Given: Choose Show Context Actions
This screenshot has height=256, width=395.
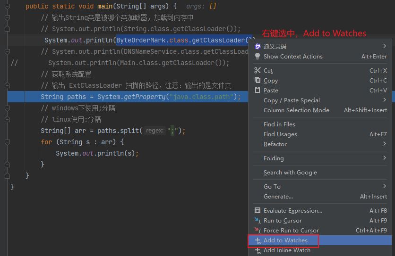Looking at the screenshot, I should point(320,56).
